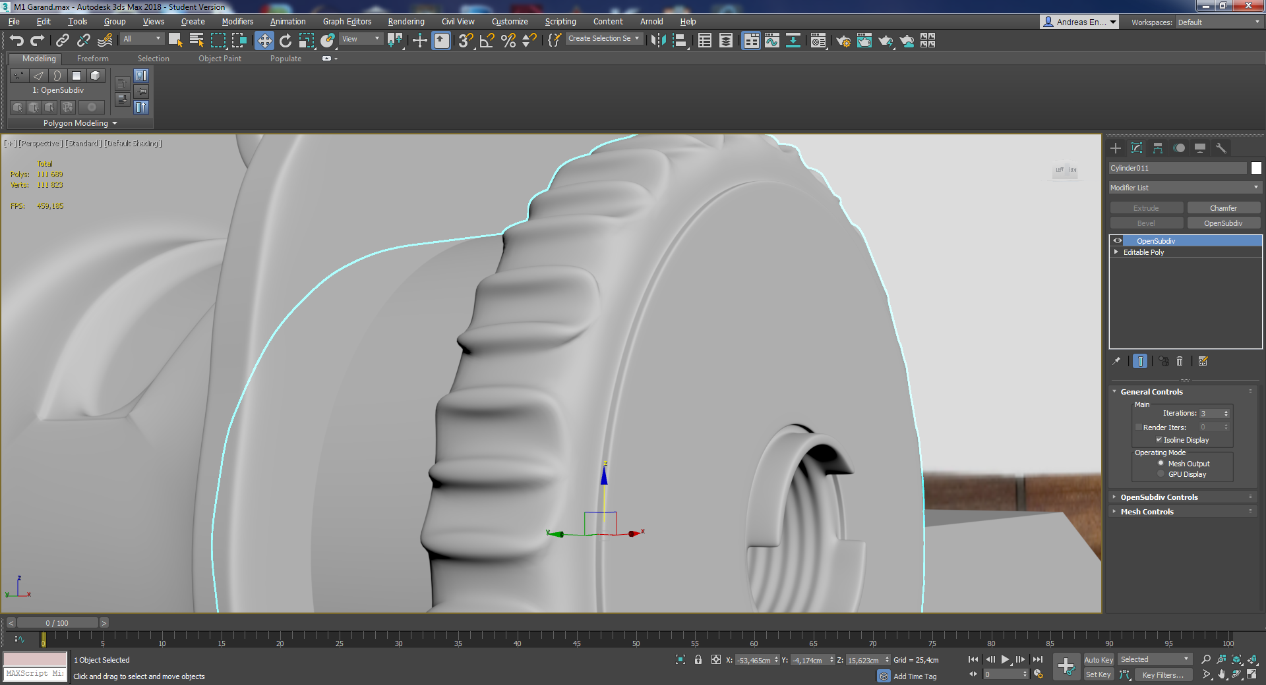
Task: Click the white object color swatch
Action: (x=1256, y=169)
